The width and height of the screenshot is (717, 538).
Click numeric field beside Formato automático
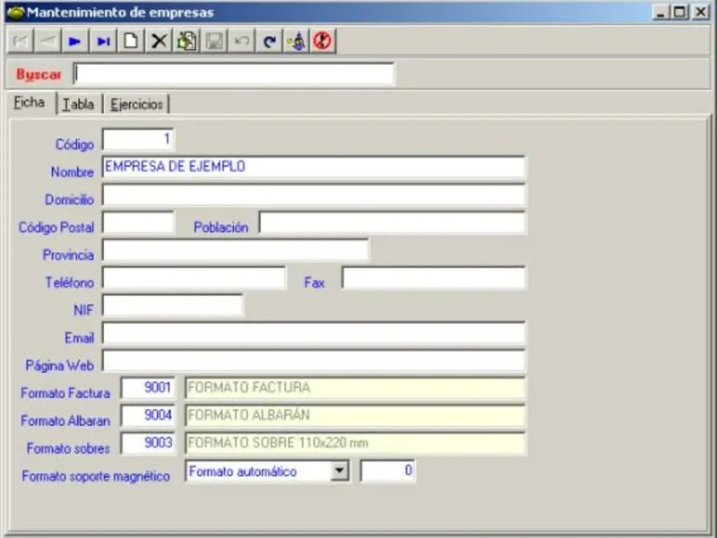tap(388, 471)
